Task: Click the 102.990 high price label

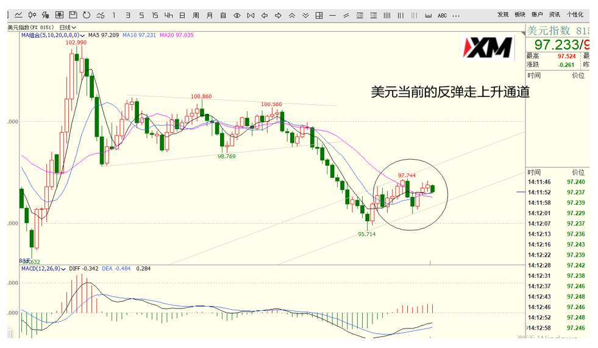Action: click(76, 42)
